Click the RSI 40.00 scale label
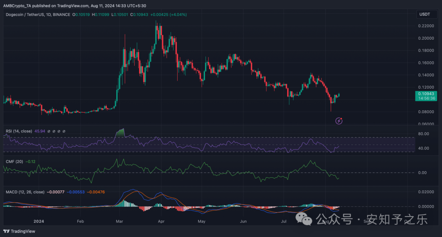 tap(424, 148)
